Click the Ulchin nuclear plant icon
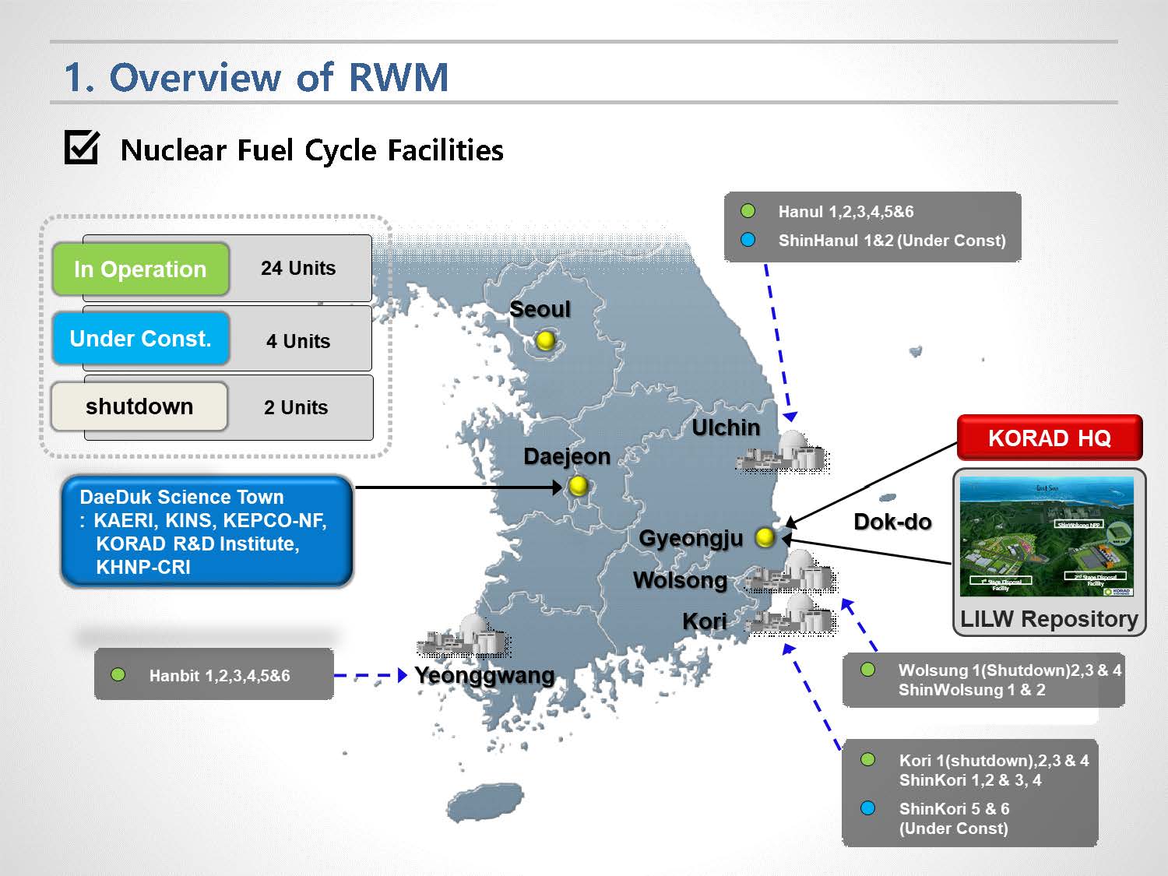The width and height of the screenshot is (1168, 876). pos(783,452)
